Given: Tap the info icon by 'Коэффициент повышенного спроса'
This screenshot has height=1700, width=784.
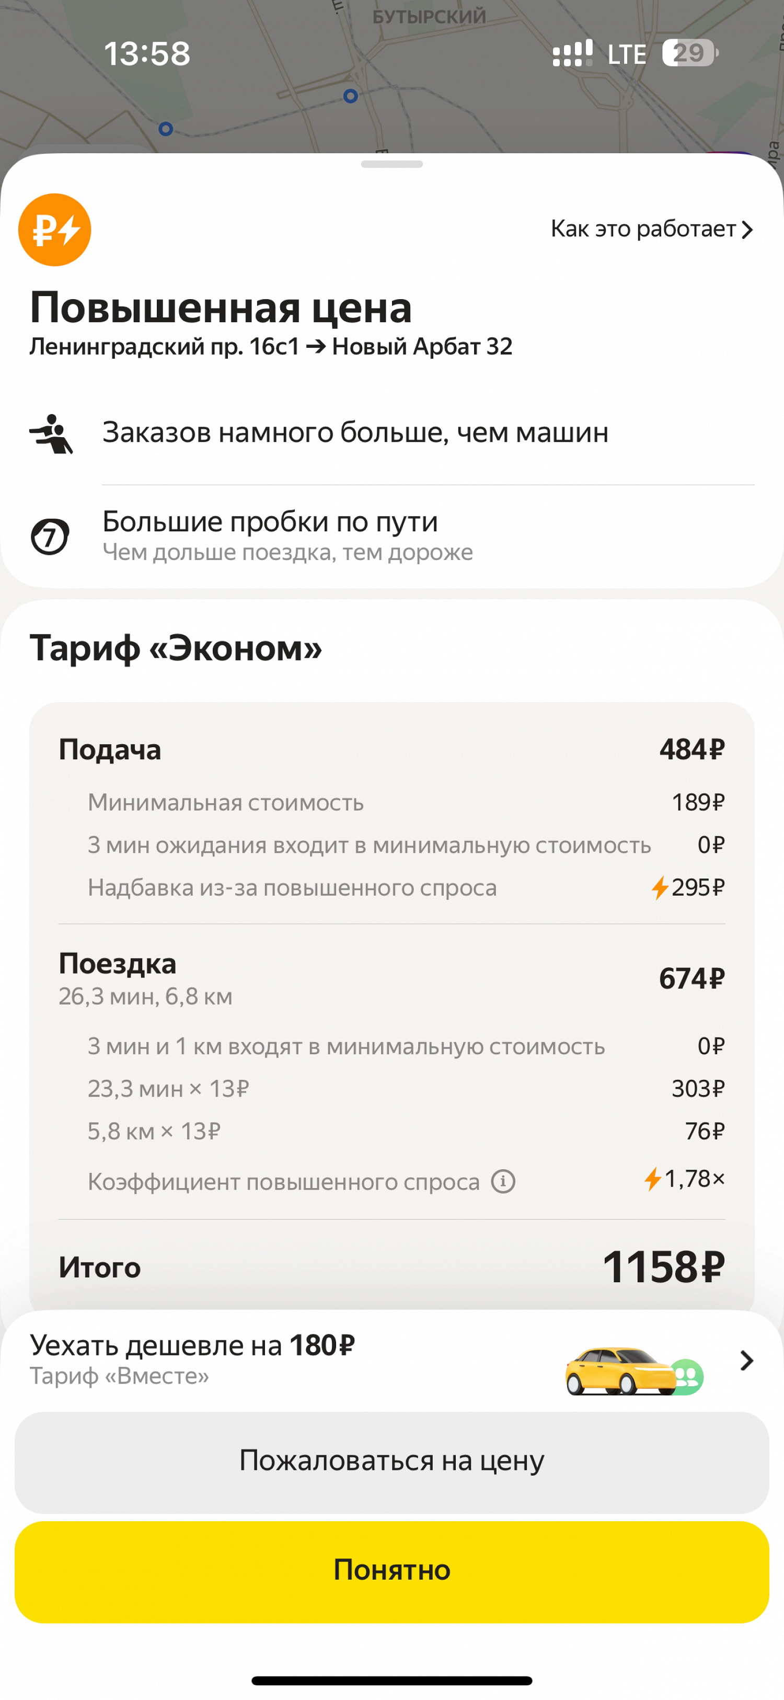Looking at the screenshot, I should [503, 1181].
